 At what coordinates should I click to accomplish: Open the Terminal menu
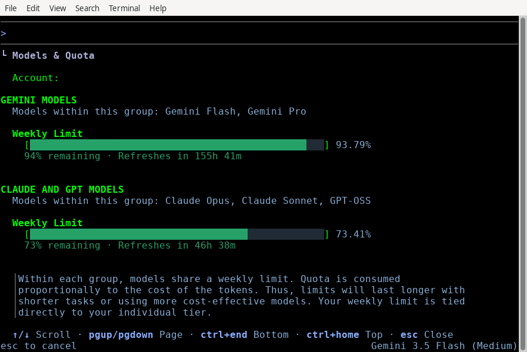tap(124, 8)
